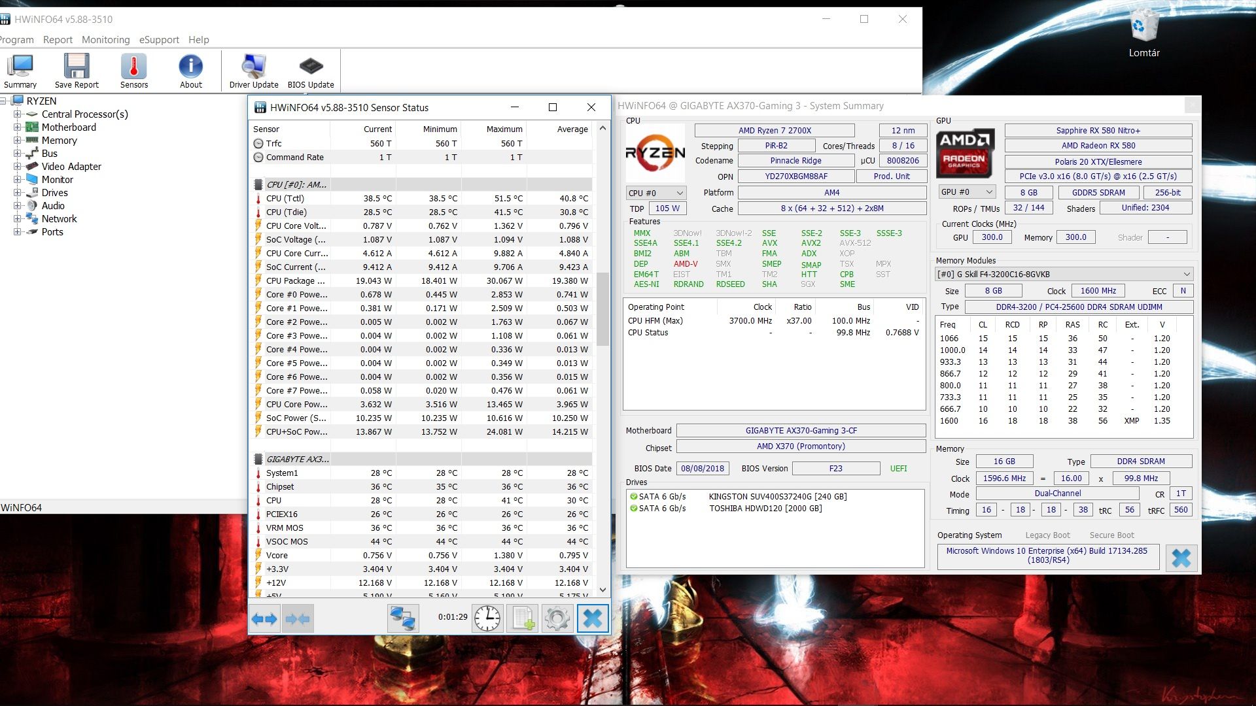Image resolution: width=1256 pixels, height=706 pixels.
Task: Click the grayed shrink arrows button
Action: (298, 618)
